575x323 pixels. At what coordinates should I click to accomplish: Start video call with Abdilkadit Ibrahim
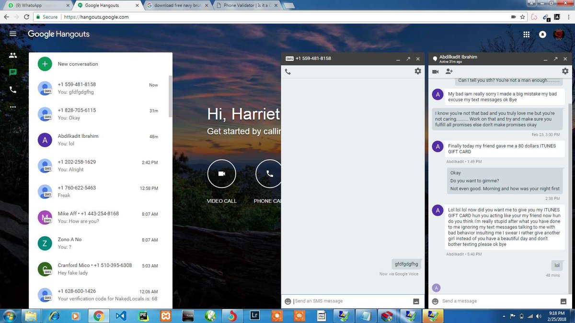[x=435, y=71]
